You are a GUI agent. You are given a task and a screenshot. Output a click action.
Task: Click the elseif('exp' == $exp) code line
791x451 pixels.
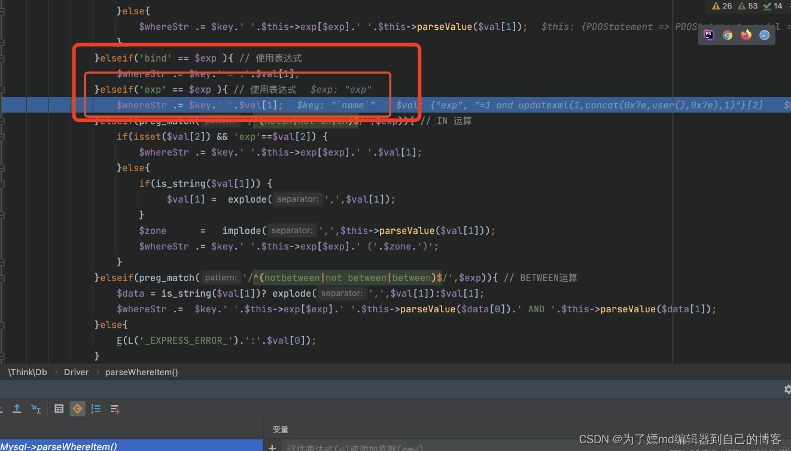click(x=196, y=90)
